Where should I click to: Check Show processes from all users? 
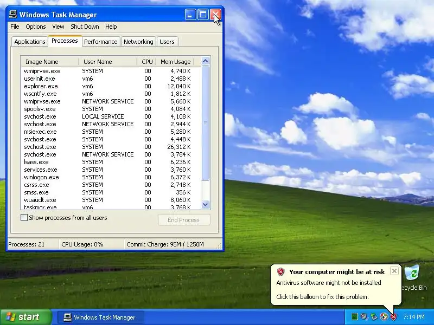pos(24,218)
